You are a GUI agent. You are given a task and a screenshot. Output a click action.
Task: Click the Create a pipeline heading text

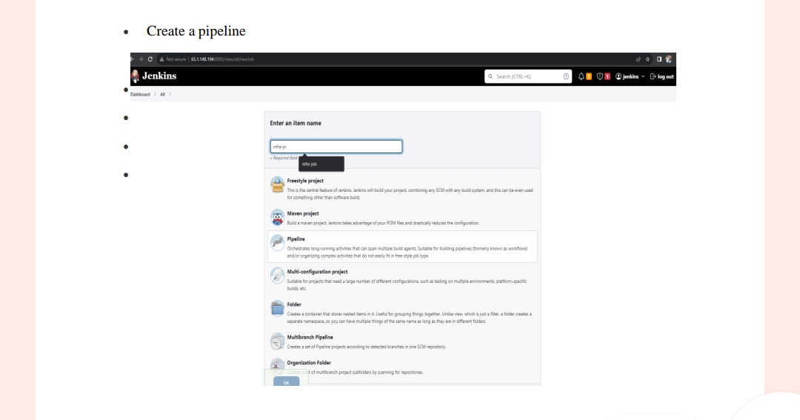click(x=196, y=30)
